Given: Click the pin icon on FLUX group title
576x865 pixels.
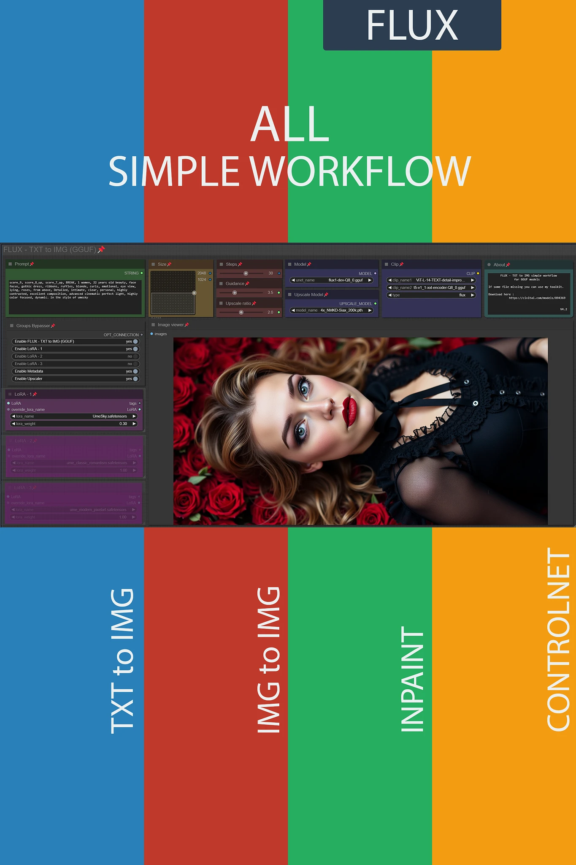Looking at the screenshot, I should (x=101, y=250).
